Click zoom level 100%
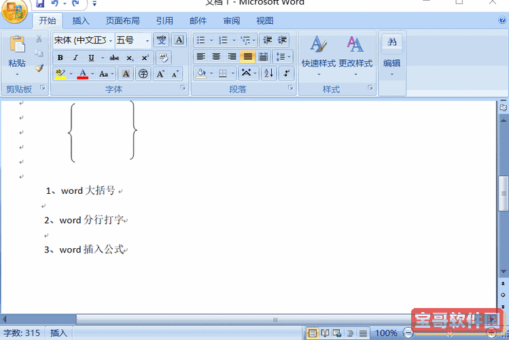 tap(386, 333)
